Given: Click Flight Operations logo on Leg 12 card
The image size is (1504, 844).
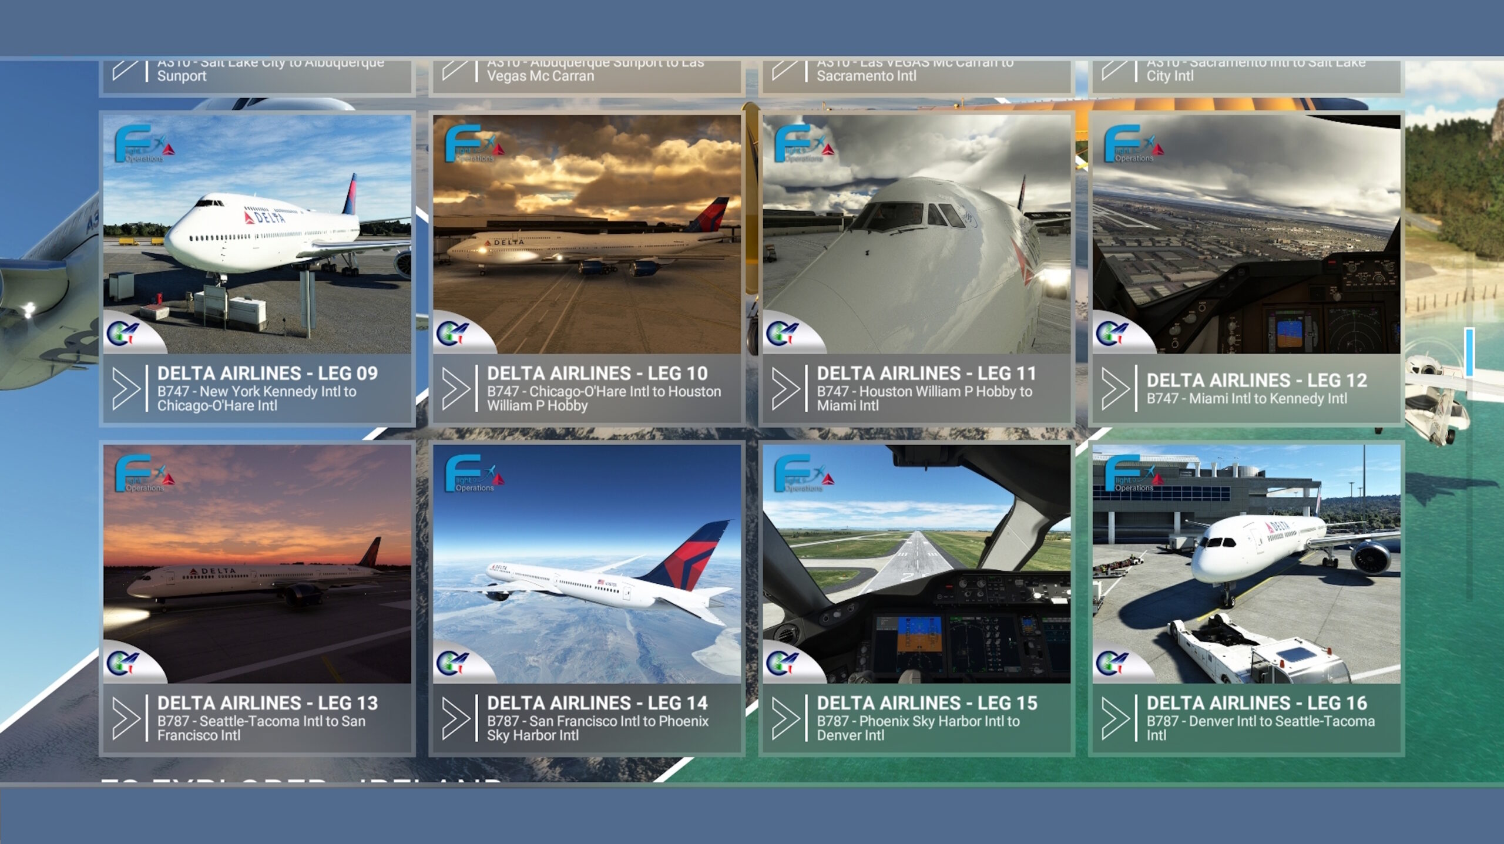Looking at the screenshot, I should point(1134,143).
